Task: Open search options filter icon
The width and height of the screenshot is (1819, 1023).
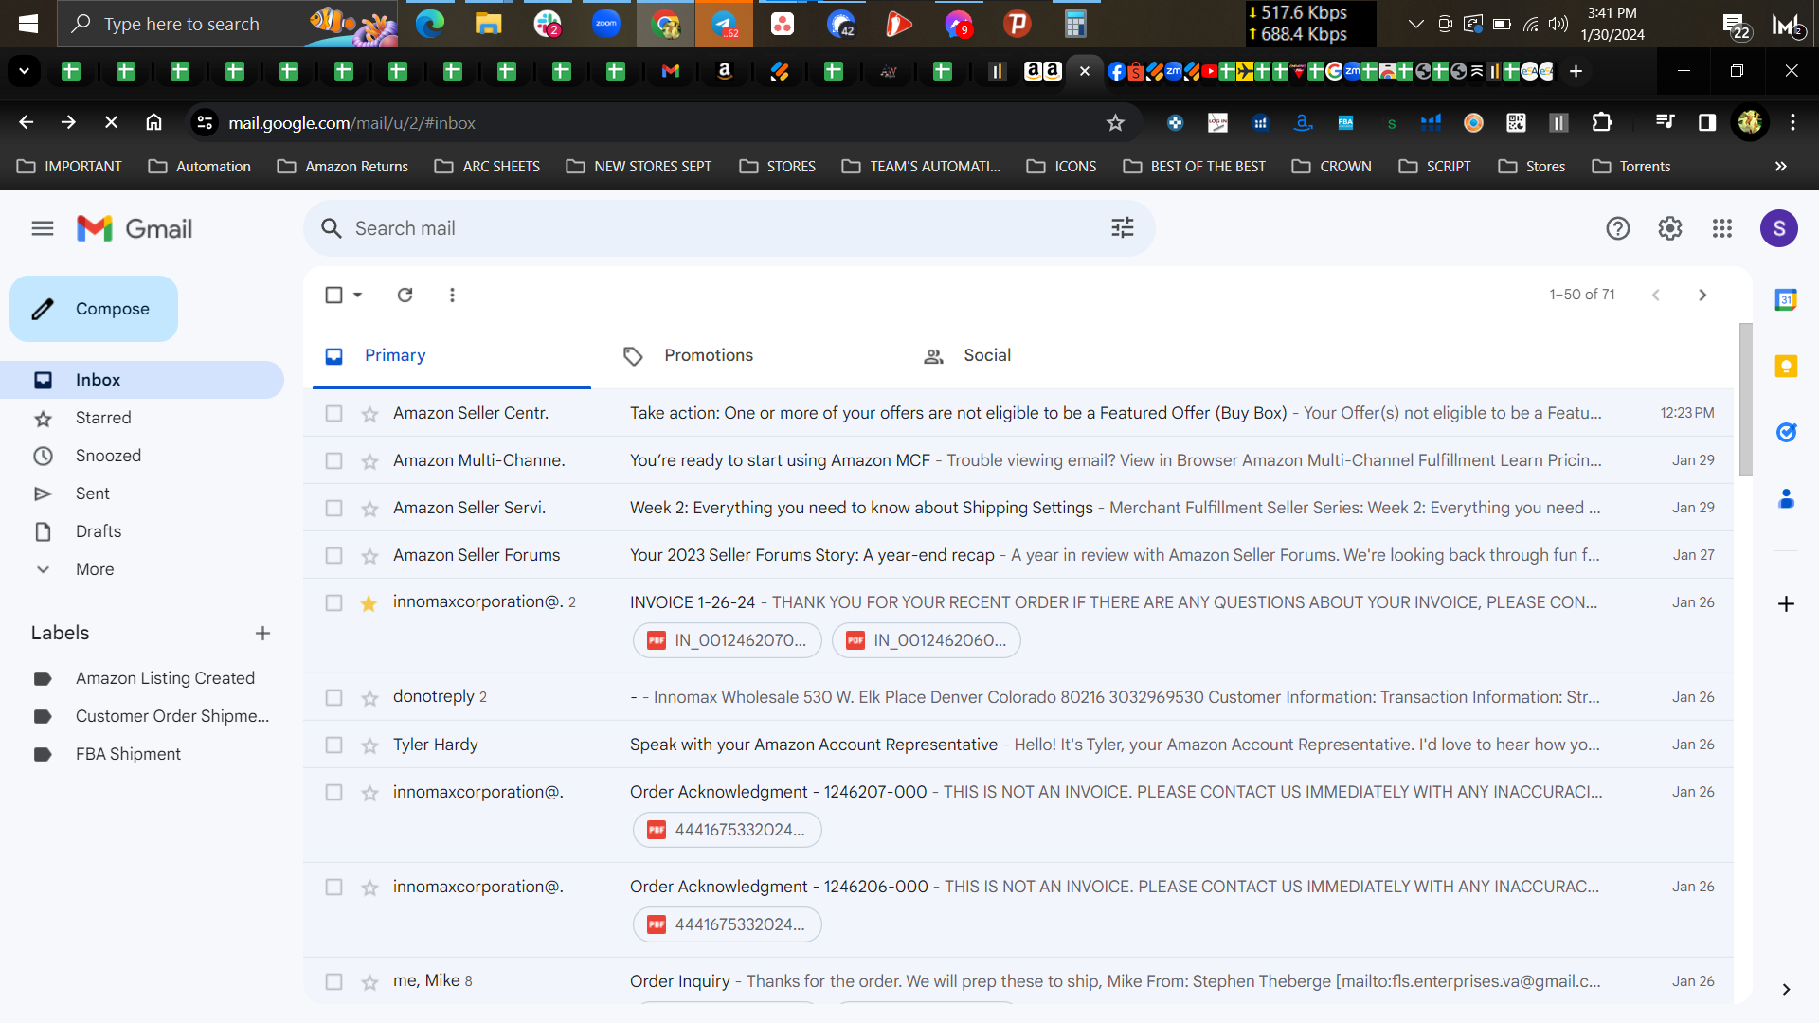Action: pos(1123,228)
